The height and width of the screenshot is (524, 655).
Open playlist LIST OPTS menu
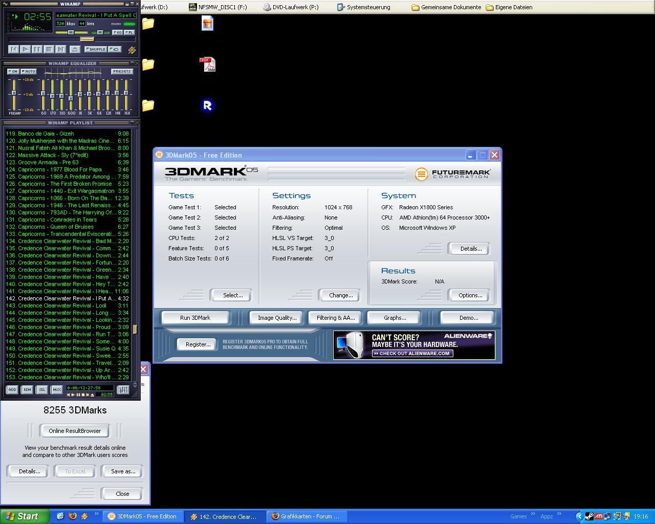pyautogui.click(x=123, y=389)
